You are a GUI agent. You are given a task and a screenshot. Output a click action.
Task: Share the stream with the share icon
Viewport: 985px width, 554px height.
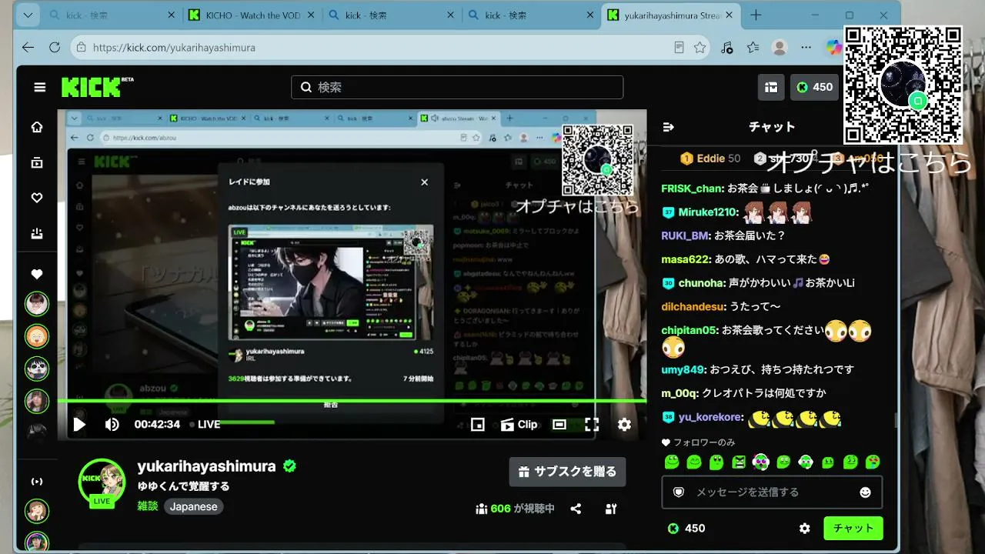click(x=576, y=509)
